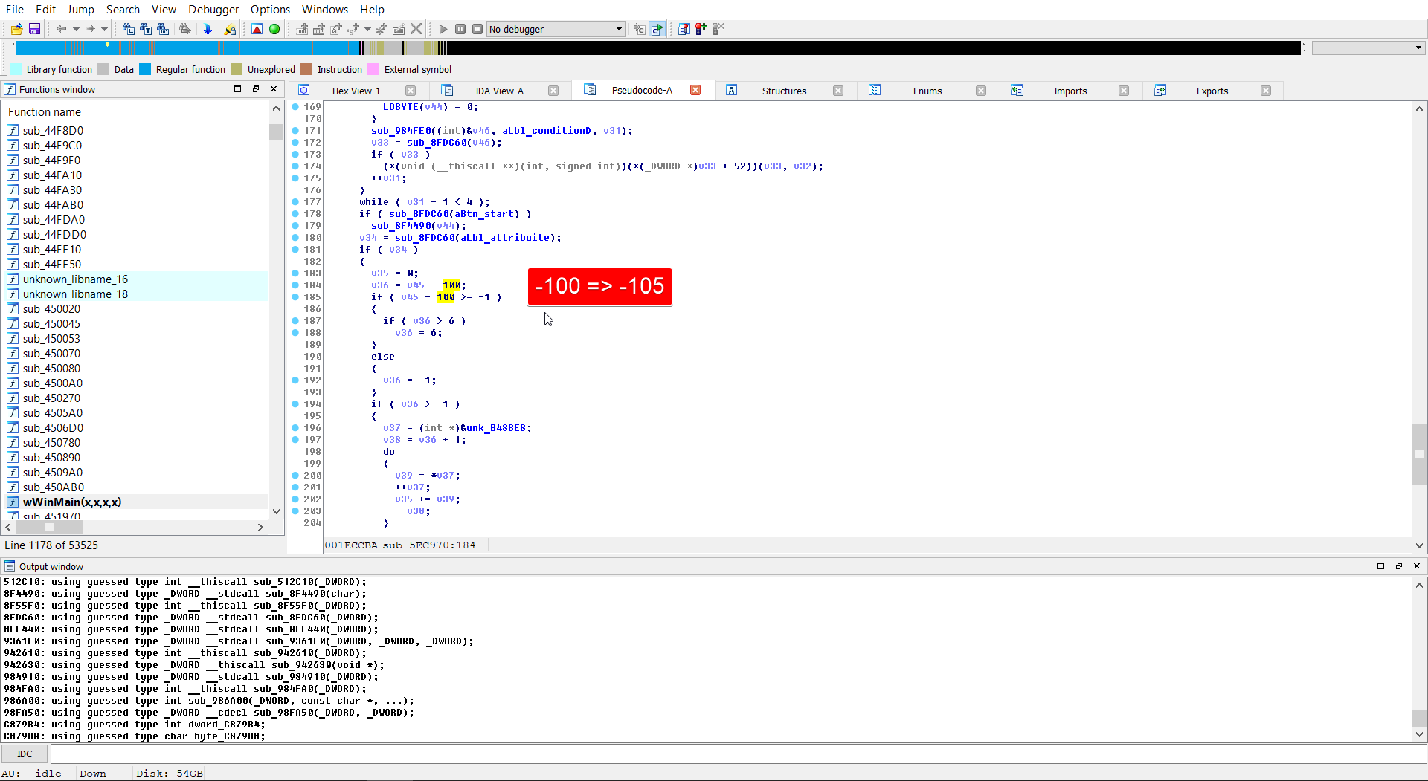Select function sub_44F8D0
Viewport: 1428px width, 781px height.
[x=53, y=131]
